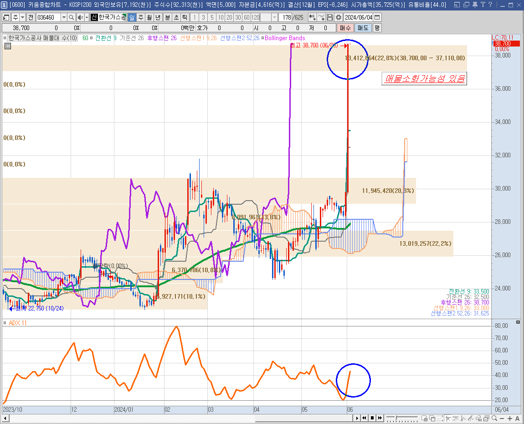Select interval 3 button
524x424 pixels.
203,17
